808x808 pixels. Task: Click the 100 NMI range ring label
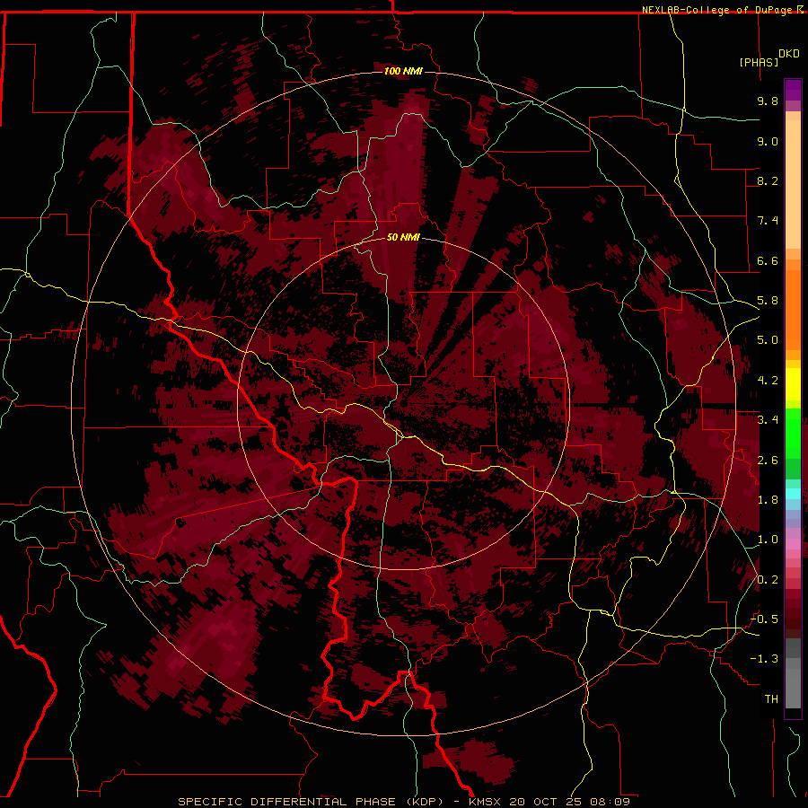tap(403, 71)
